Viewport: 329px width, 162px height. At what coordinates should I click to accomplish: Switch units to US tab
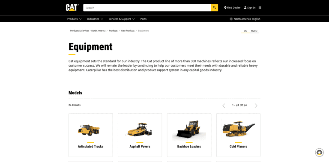coord(245,31)
